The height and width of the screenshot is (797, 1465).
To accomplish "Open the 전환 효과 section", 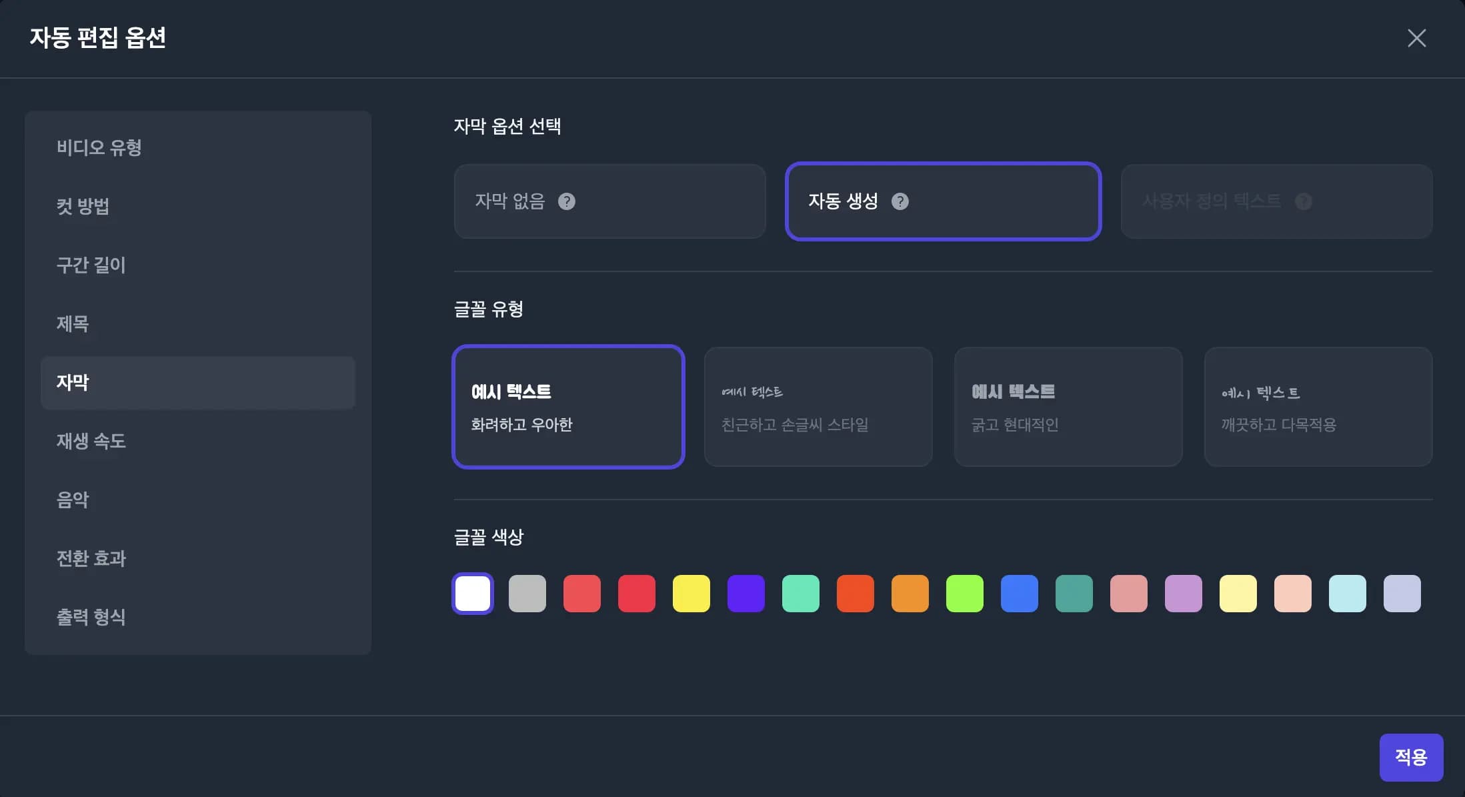I will pyautogui.click(x=91, y=558).
